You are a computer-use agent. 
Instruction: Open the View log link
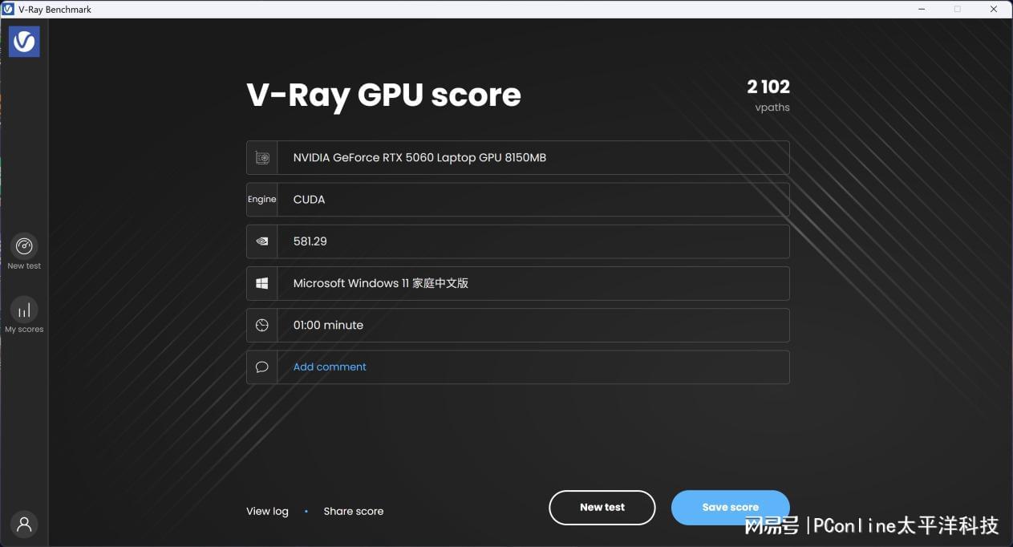click(267, 511)
